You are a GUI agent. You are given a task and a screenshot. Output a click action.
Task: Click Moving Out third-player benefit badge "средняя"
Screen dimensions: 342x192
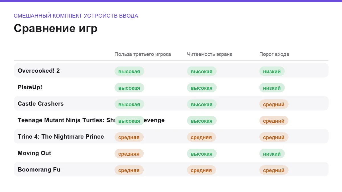129,154
